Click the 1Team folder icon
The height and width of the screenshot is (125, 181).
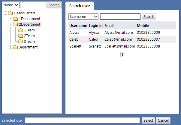pyautogui.click(x=20, y=30)
